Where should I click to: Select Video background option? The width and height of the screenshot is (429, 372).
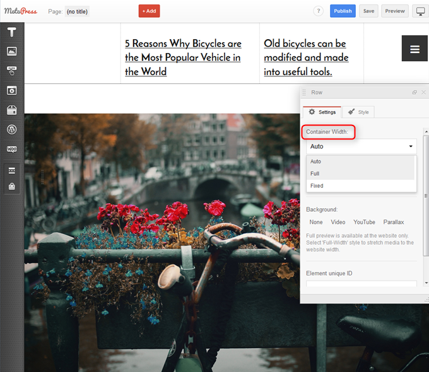pos(338,222)
